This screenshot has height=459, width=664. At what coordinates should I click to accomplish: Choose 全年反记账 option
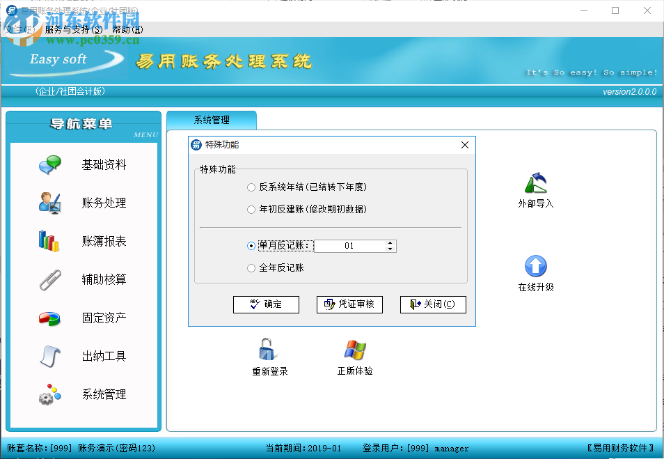[x=251, y=267]
